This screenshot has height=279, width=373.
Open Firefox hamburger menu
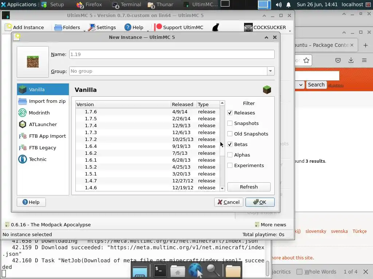[x=364, y=60]
